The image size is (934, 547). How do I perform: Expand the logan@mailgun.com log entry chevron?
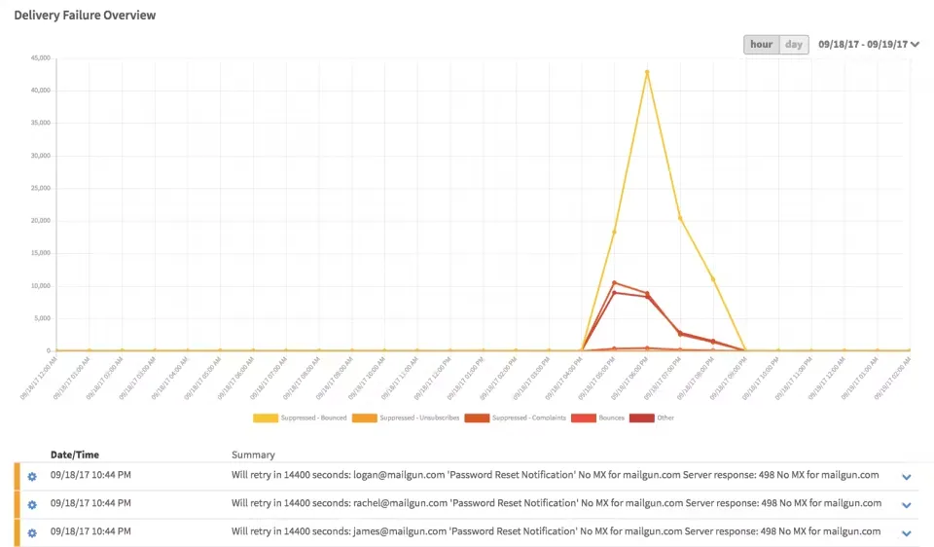(907, 477)
